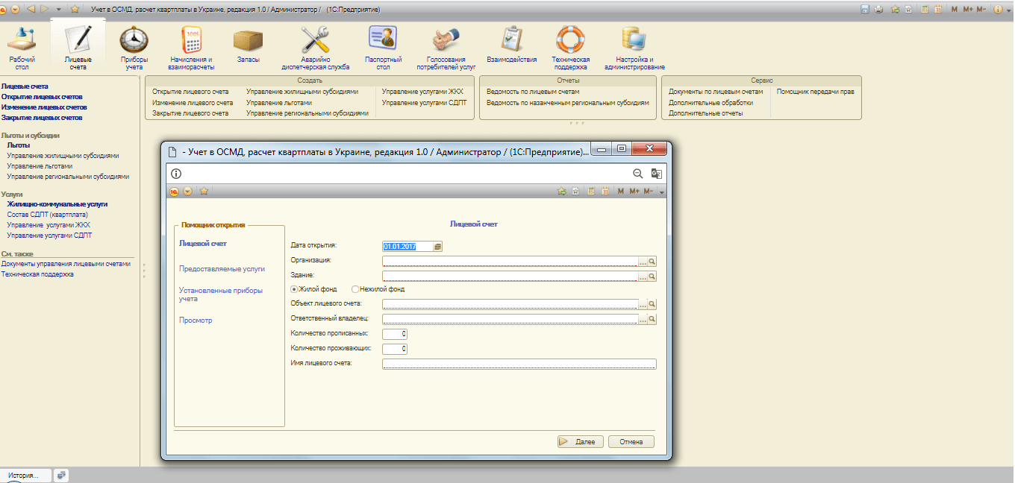Open navigation history dropdown arrow
1015x483 pixels.
pos(59,9)
